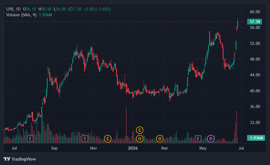Viewport: 270px width, 165px height.
Task: Click the earnings E marker just before Nov
Action: (85, 139)
